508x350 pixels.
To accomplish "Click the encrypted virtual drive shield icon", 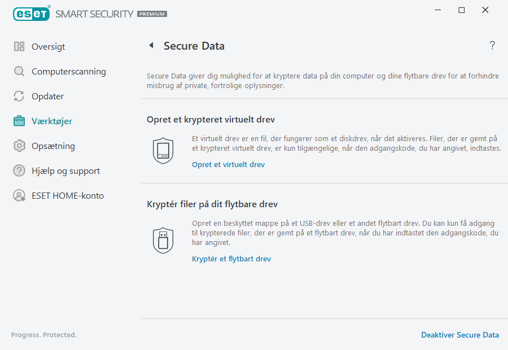I will (x=163, y=150).
